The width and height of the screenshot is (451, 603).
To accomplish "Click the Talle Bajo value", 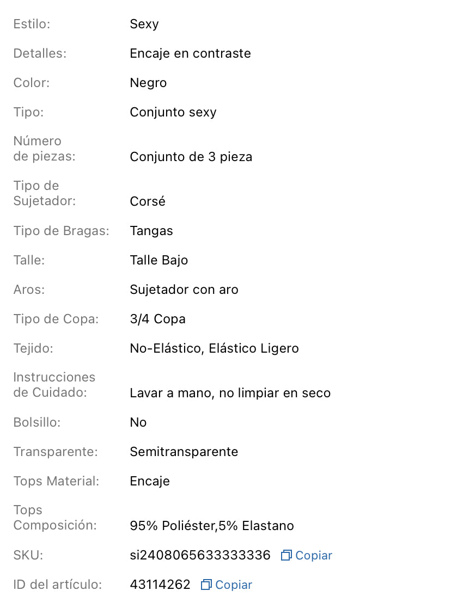I will [159, 261].
